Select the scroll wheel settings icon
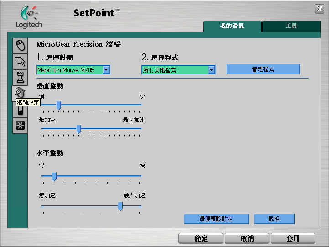 (20, 93)
